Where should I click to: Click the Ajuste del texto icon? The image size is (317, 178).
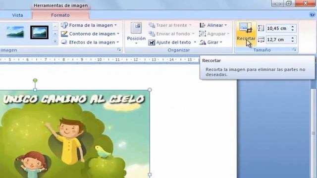tap(152, 43)
